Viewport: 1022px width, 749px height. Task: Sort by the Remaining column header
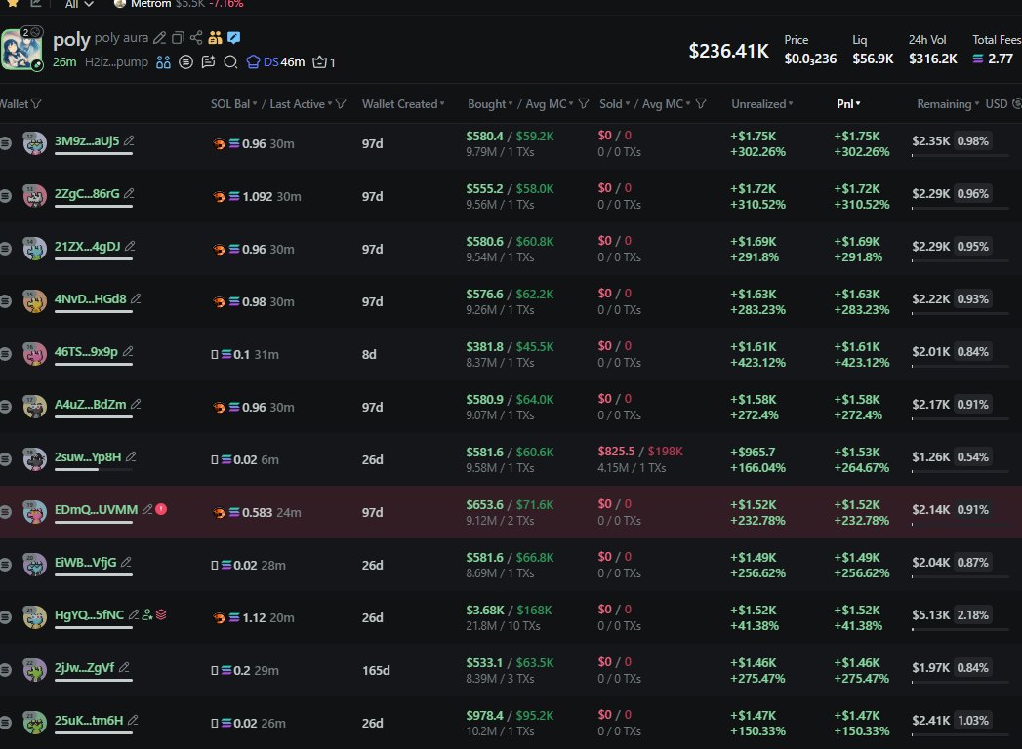pyautogui.click(x=947, y=104)
